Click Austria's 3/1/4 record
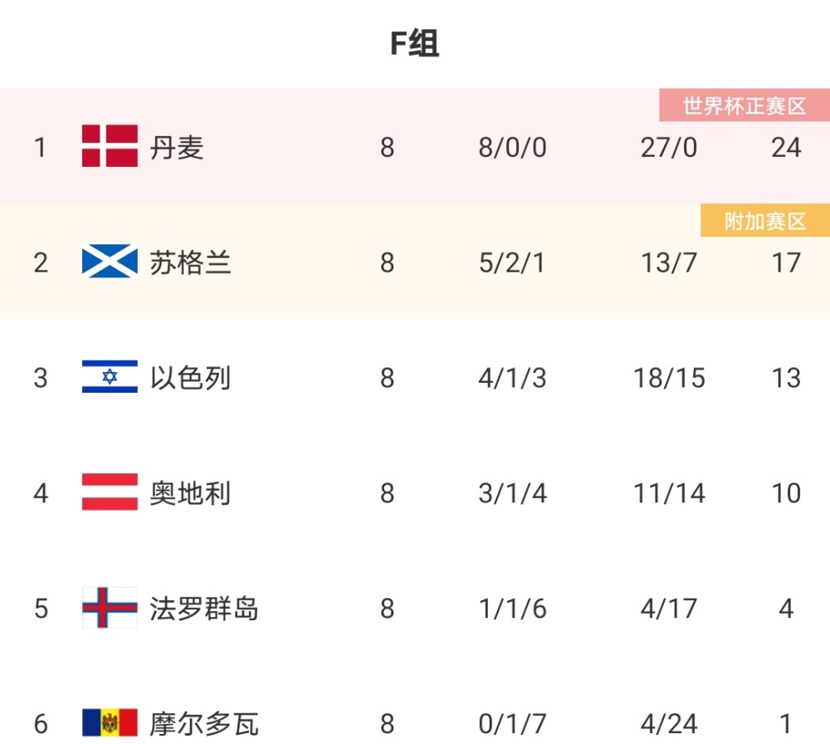830x744 pixels. [x=512, y=493]
